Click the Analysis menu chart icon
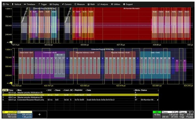The image size is (196, 120). (x=99, y=4)
